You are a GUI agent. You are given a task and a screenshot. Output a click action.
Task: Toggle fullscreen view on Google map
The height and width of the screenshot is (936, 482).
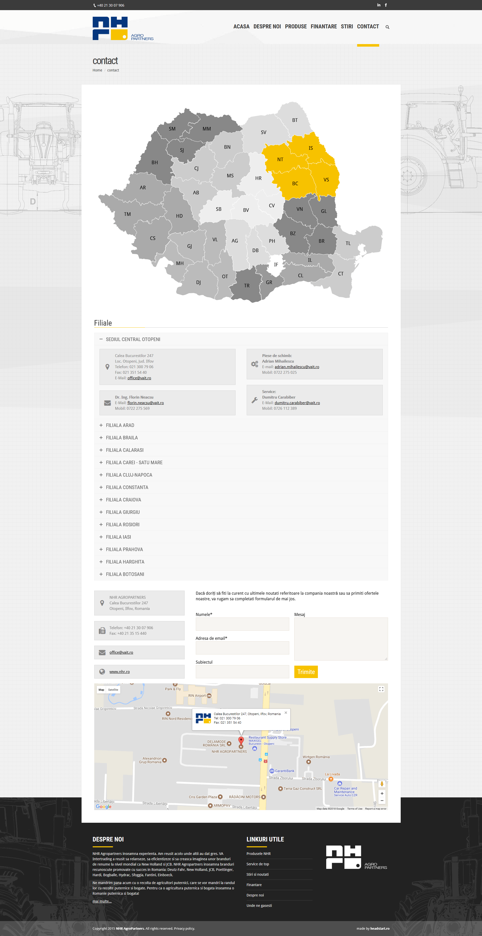tap(381, 689)
